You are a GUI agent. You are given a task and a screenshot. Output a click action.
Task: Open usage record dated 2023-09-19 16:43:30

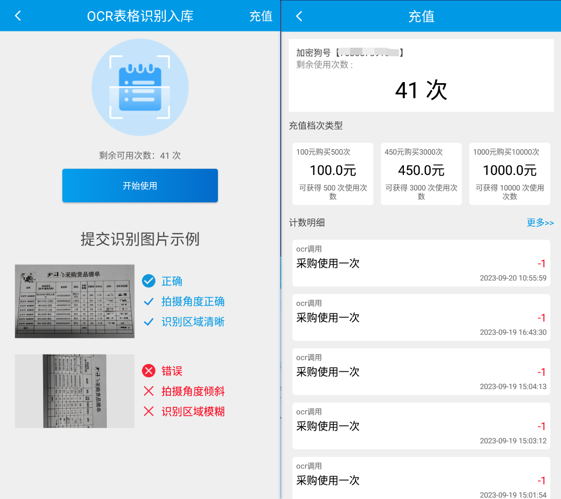coord(421,317)
